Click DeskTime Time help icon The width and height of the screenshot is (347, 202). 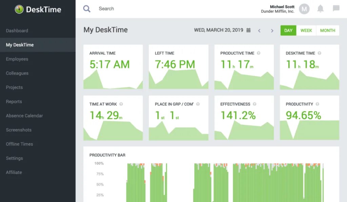tap(319, 53)
